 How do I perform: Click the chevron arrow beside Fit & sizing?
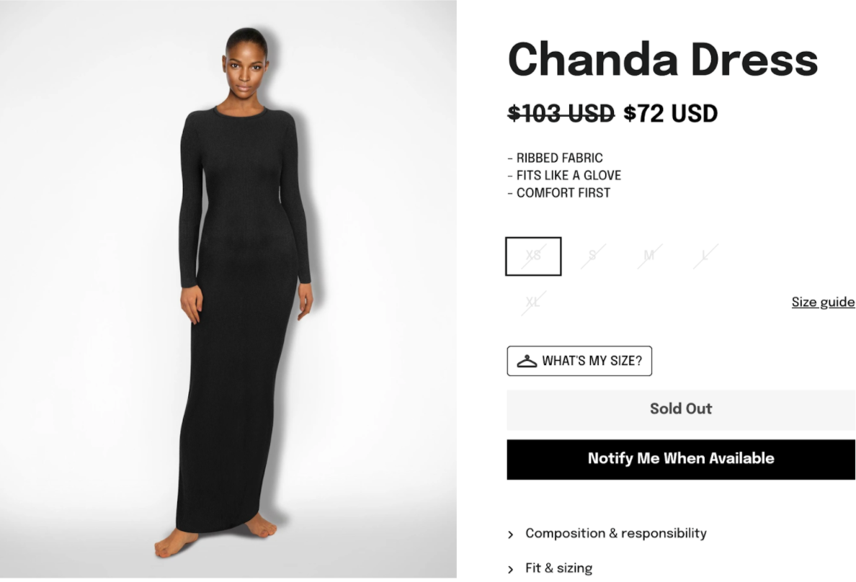pos(510,570)
